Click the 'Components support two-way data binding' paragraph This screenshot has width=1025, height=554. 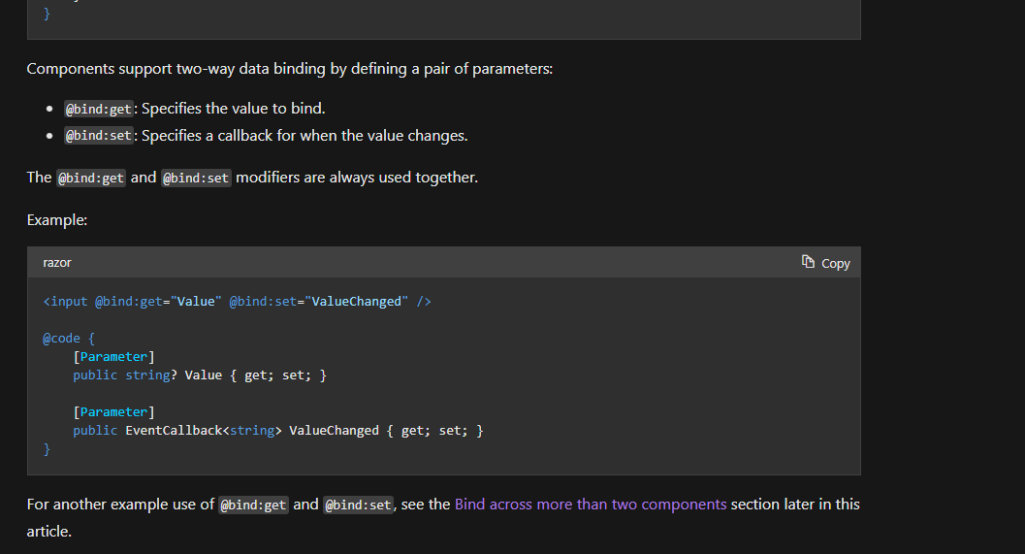click(289, 69)
